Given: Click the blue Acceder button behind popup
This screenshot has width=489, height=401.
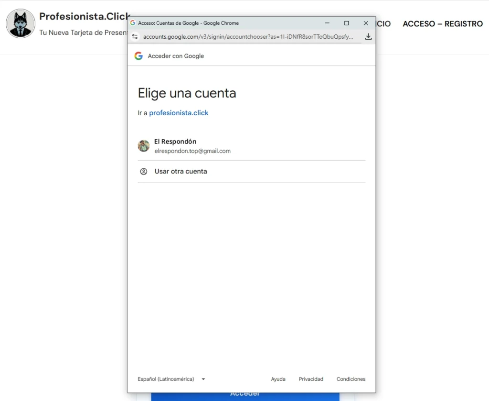Looking at the screenshot, I should 245,397.
